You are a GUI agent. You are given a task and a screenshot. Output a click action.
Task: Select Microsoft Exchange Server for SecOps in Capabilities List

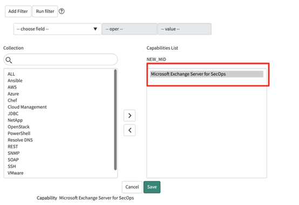coord(207,74)
